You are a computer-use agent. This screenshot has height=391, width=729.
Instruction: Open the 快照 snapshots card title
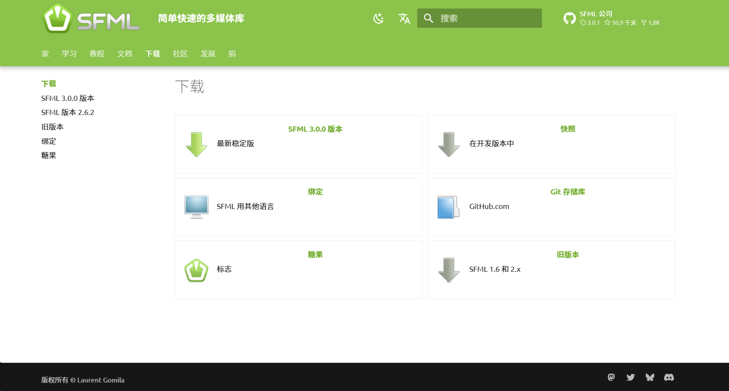click(x=568, y=129)
